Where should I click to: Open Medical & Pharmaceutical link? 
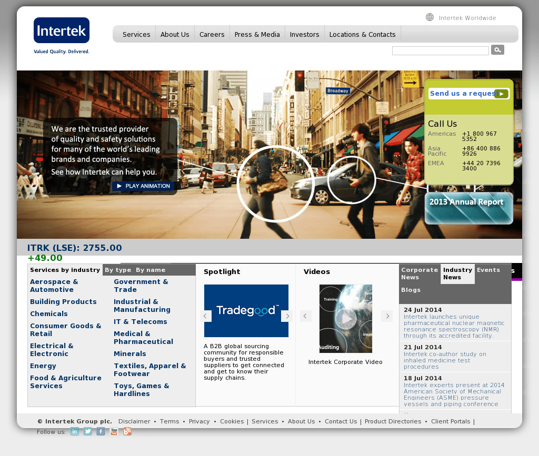point(143,338)
